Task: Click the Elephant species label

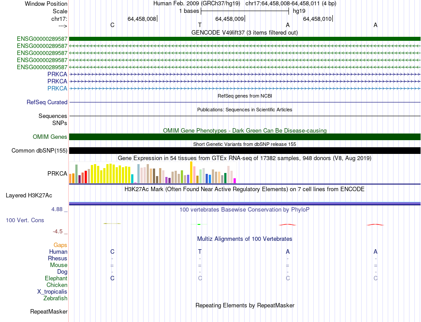Action: click(56, 279)
